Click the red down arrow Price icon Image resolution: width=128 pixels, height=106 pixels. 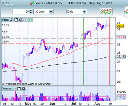click(25, 20)
